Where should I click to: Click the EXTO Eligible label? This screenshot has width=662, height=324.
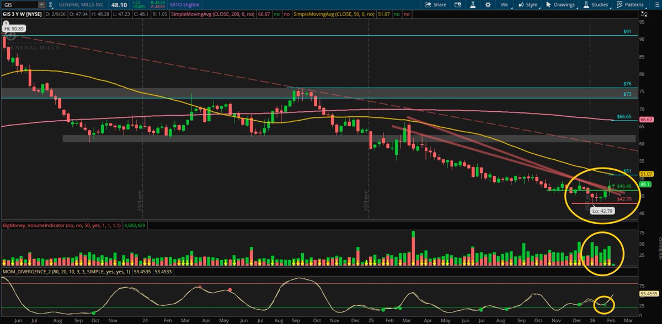184,5
